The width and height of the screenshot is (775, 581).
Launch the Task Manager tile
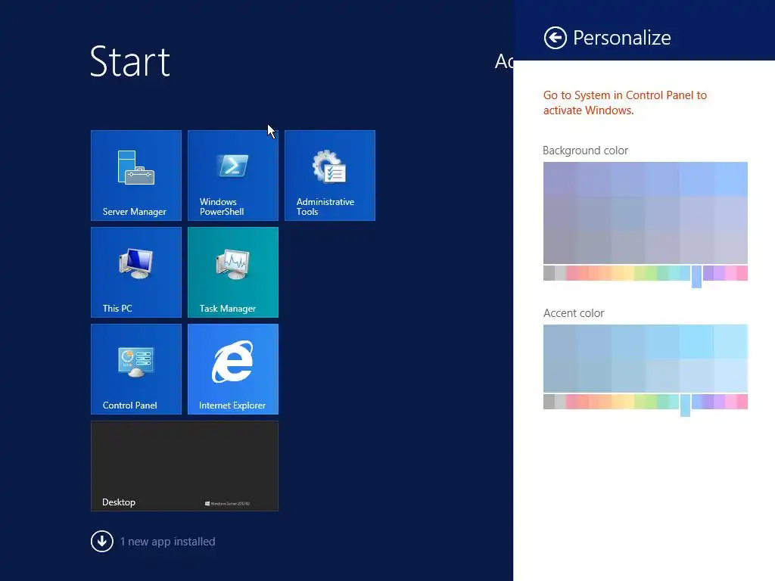pyautogui.click(x=233, y=272)
